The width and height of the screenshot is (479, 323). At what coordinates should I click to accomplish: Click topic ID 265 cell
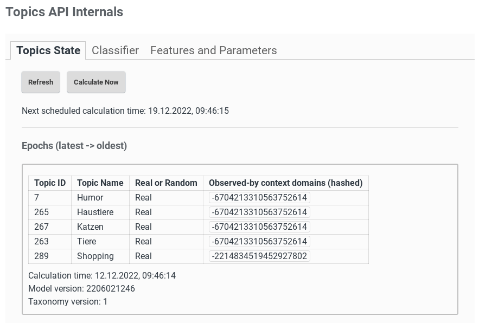coord(41,212)
